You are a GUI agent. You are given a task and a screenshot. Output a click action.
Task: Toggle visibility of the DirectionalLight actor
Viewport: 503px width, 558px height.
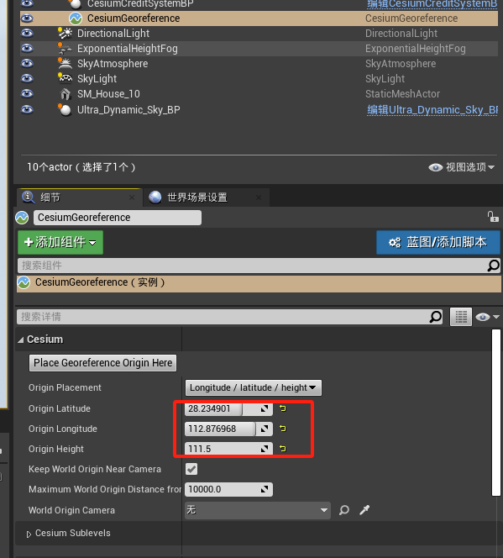tap(27, 33)
